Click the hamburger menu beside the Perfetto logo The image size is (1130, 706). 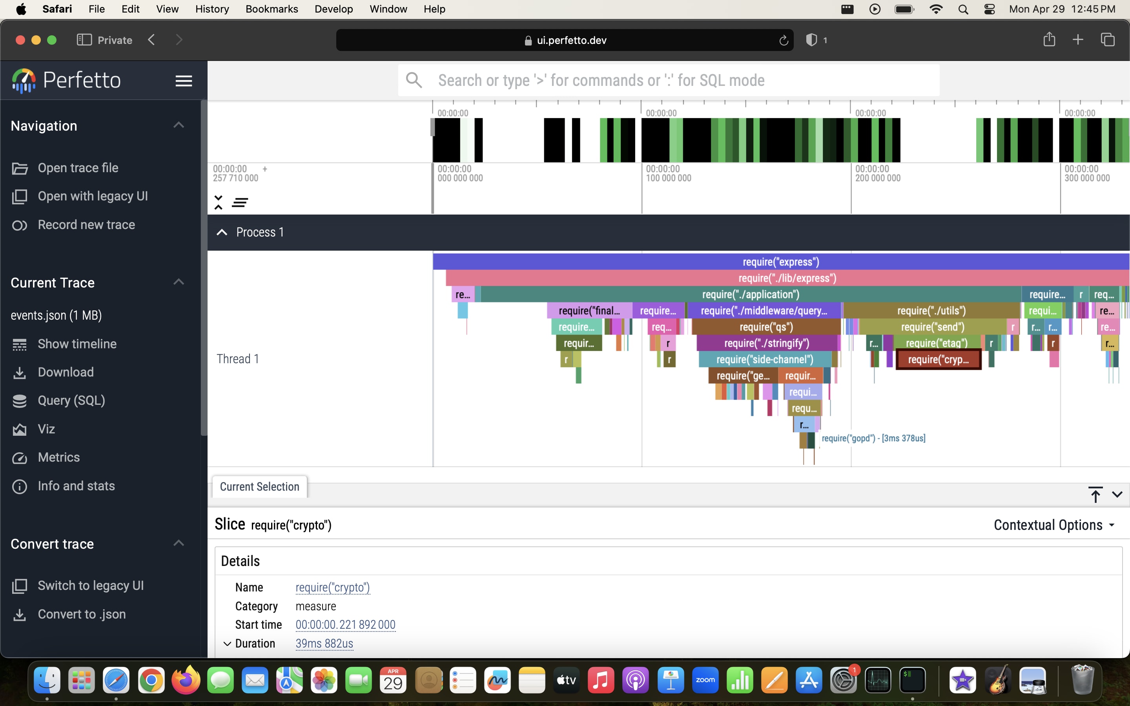pos(184,81)
